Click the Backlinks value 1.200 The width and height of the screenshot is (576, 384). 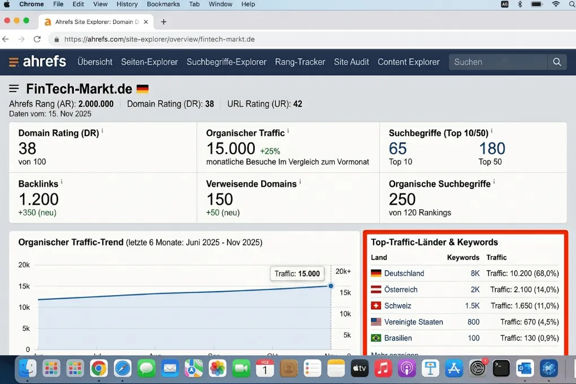38,199
